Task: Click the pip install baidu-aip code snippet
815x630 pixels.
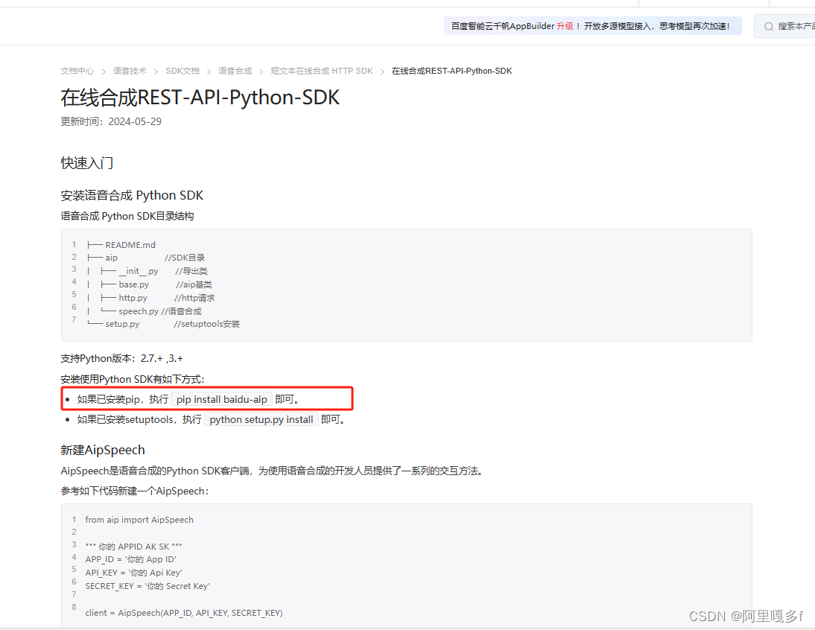Action: pos(221,399)
